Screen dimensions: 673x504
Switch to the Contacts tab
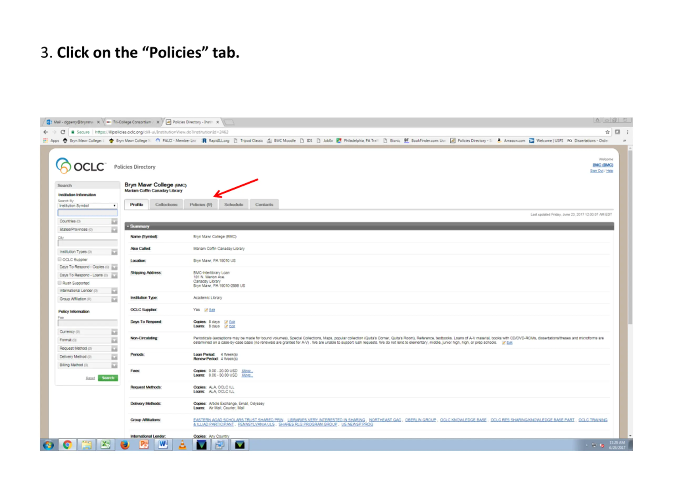(264, 204)
